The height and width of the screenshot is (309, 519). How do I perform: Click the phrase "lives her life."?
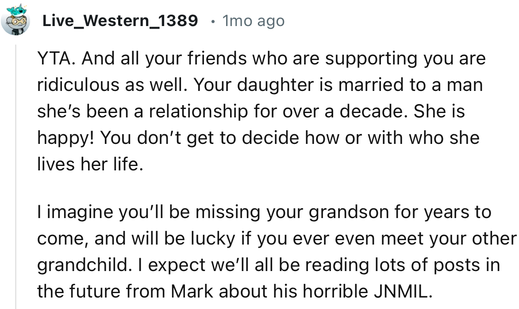(x=90, y=165)
